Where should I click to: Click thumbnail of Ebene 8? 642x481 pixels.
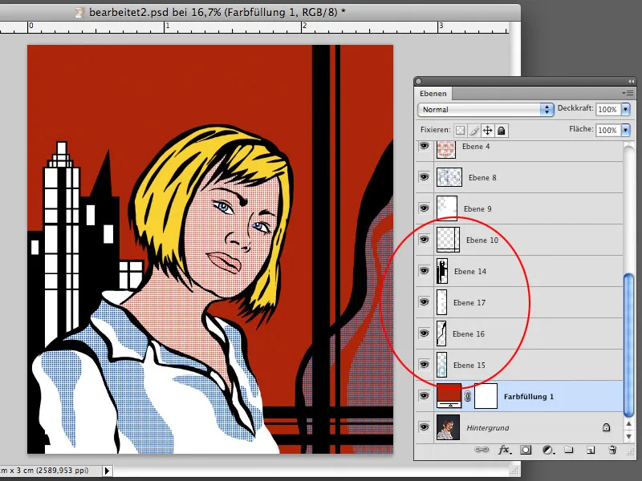[449, 177]
